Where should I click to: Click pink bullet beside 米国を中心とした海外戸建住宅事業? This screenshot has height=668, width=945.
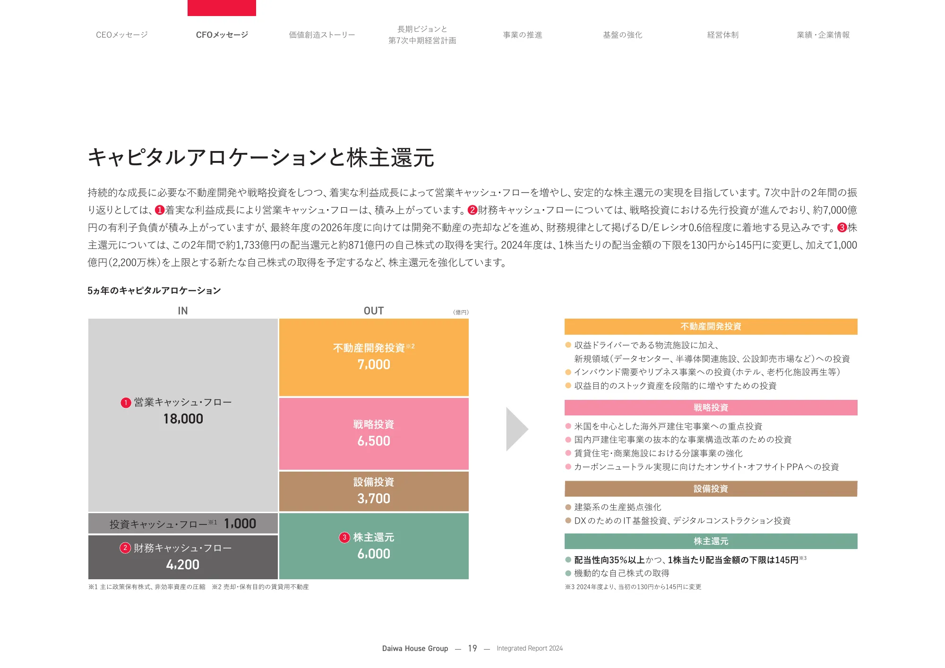[568, 426]
